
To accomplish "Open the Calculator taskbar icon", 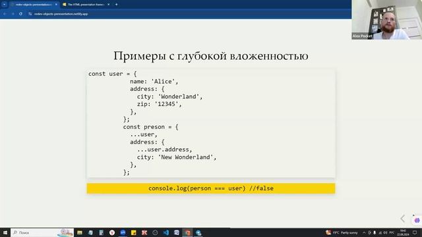I will (x=101, y=232).
